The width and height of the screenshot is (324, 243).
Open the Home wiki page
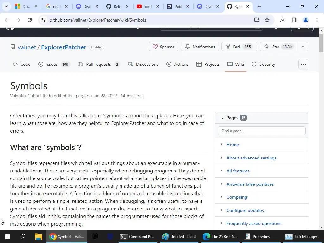pos(233,145)
